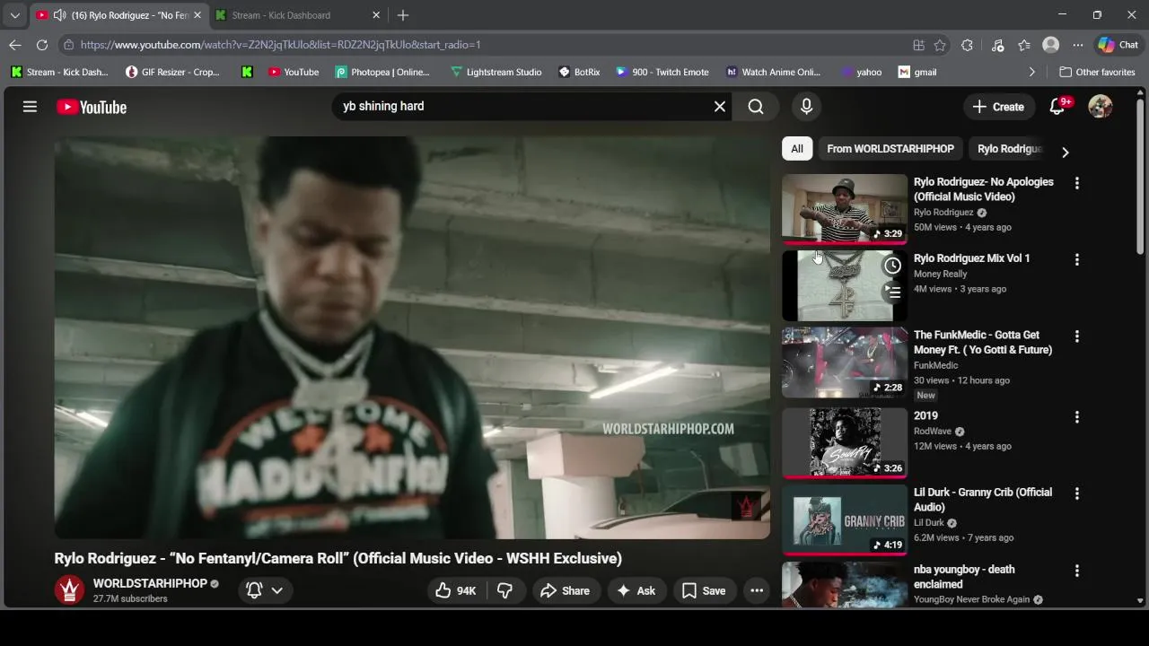This screenshot has width=1149, height=646.
Task: Open Rylo Rodriguez Mix Vol 1 title
Action: tap(971, 258)
